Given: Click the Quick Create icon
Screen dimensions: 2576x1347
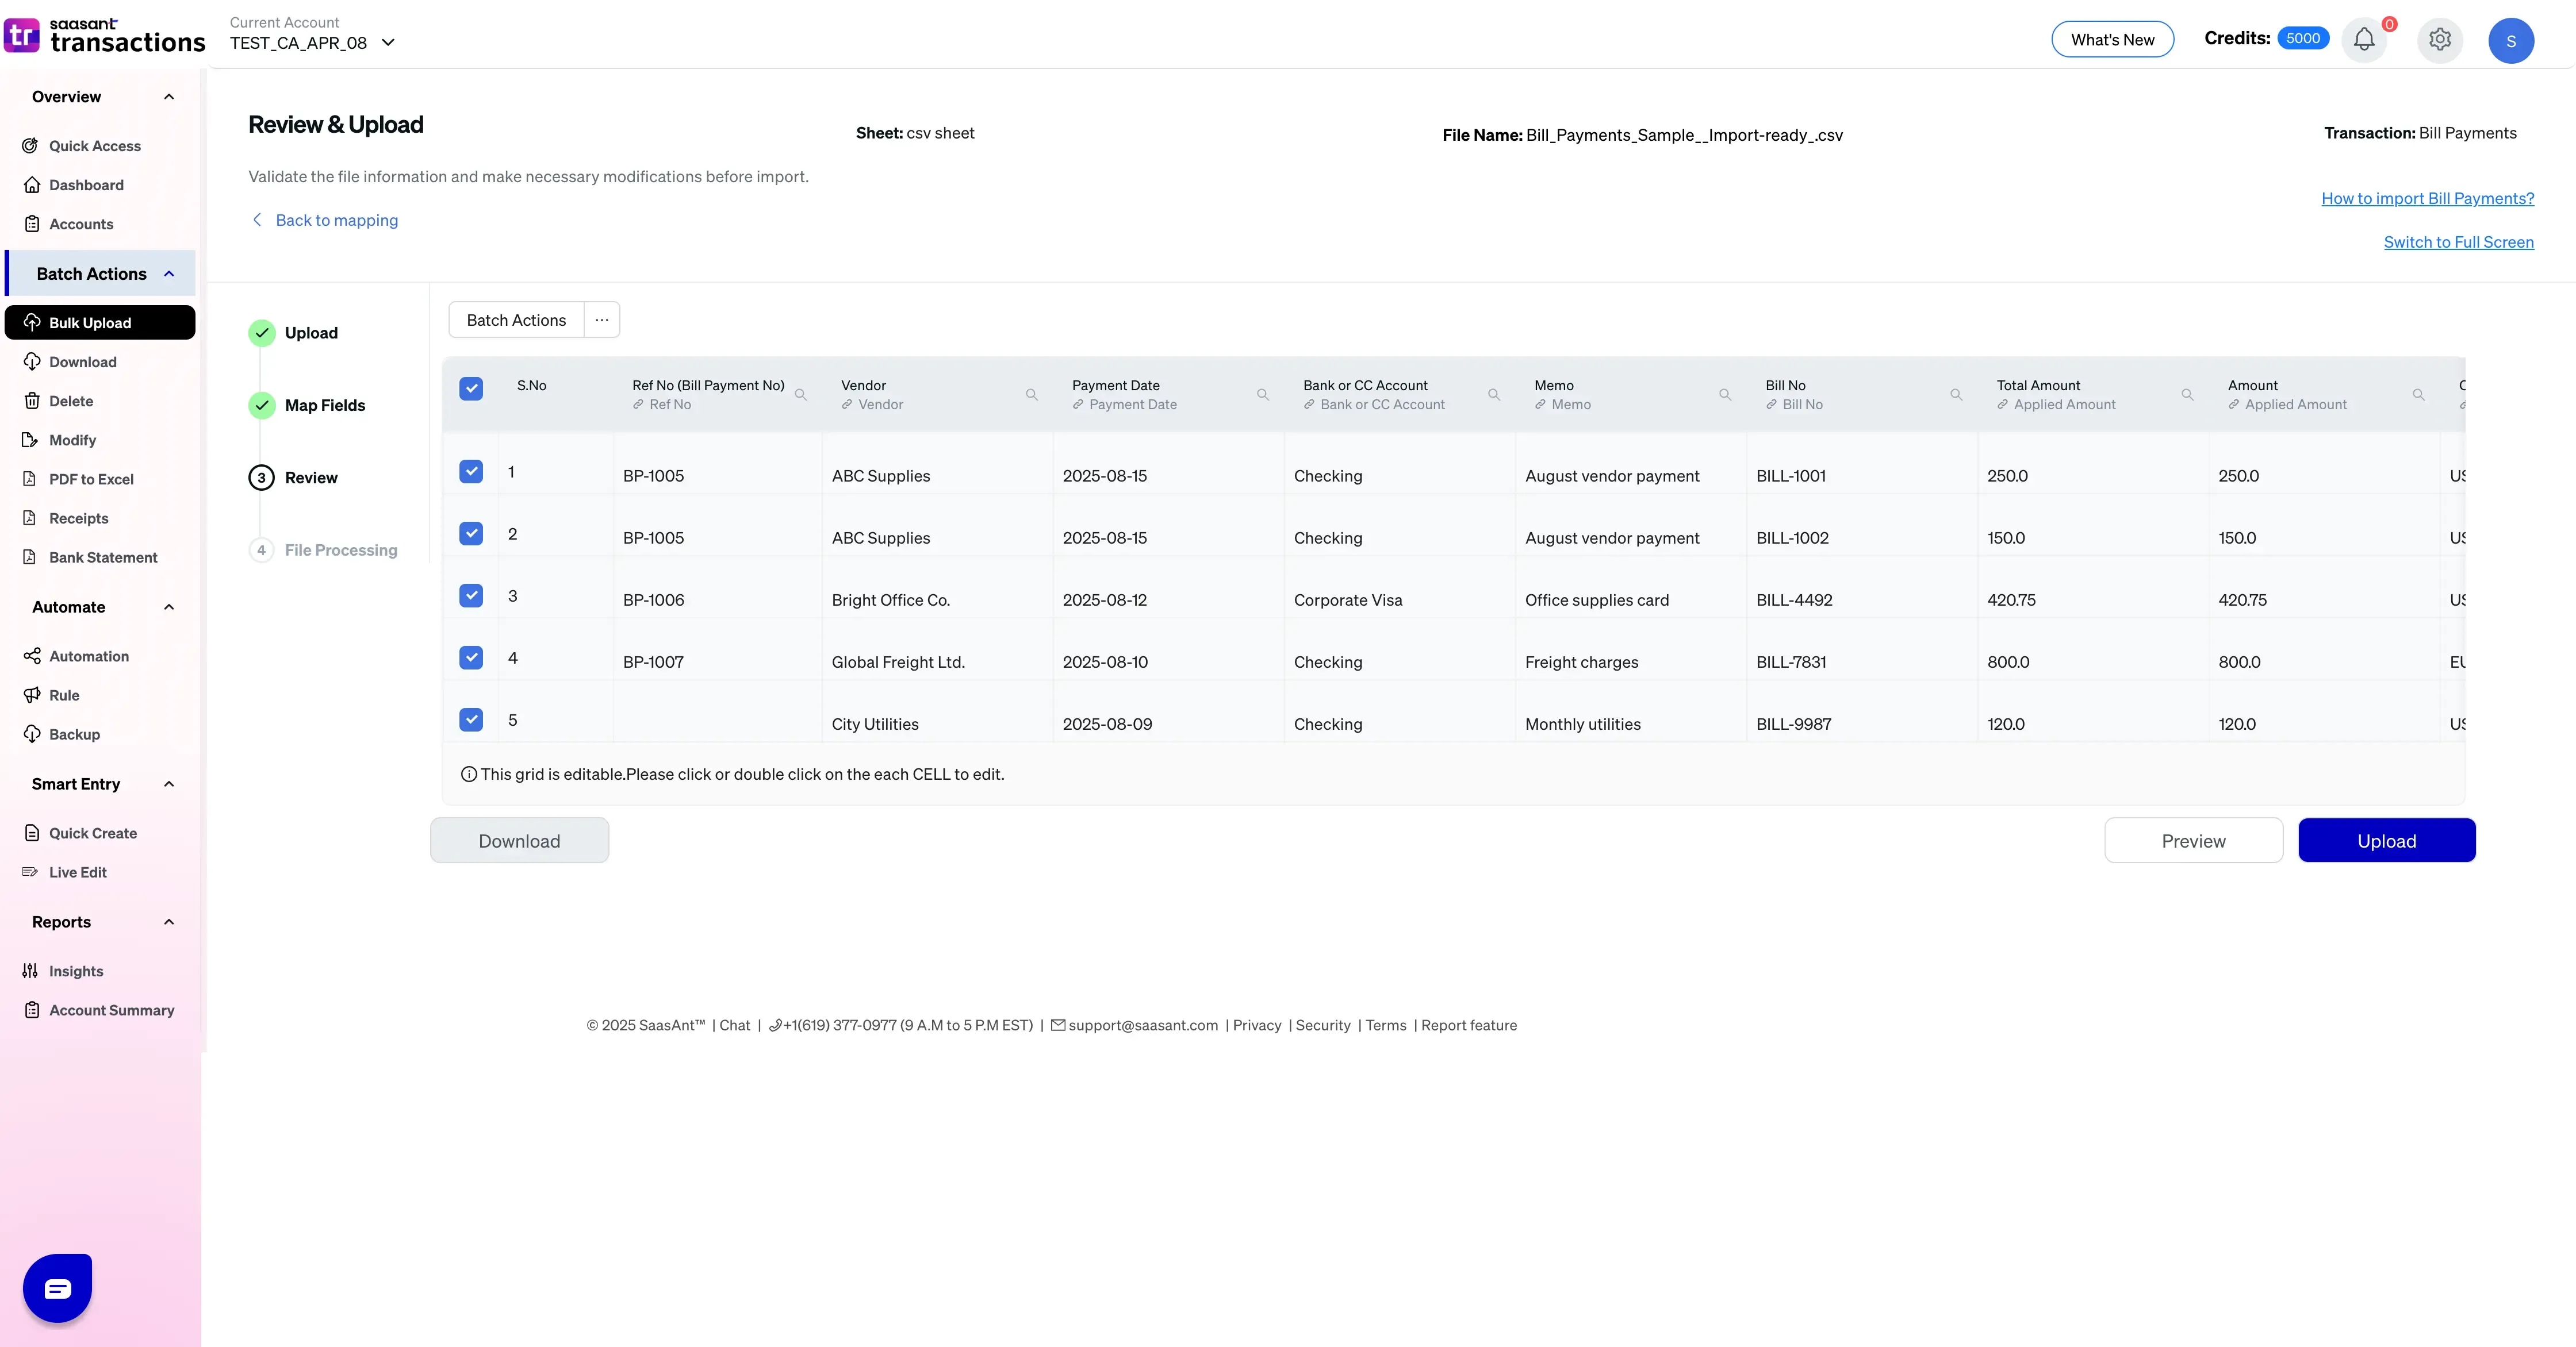Looking at the screenshot, I should [32, 832].
